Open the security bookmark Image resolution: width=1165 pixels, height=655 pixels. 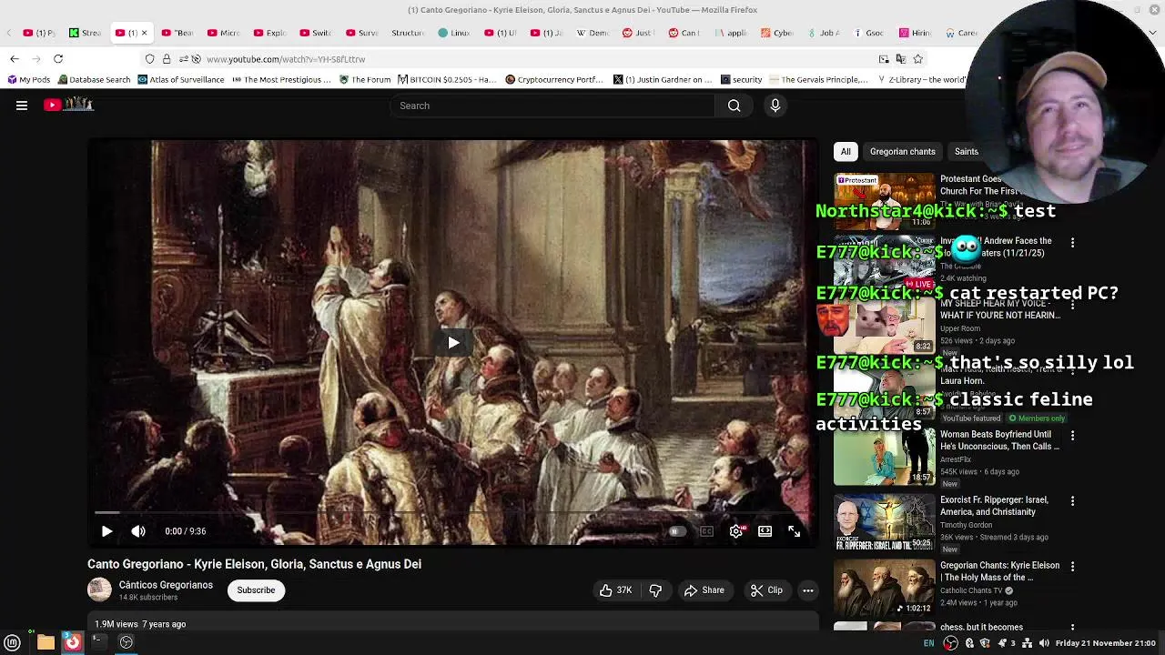[x=741, y=80]
